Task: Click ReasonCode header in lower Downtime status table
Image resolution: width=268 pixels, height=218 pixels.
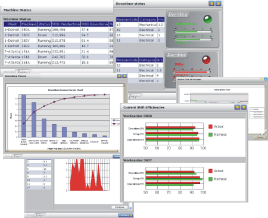Action: click(x=127, y=60)
